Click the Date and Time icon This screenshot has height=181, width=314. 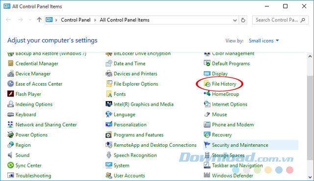click(109, 64)
